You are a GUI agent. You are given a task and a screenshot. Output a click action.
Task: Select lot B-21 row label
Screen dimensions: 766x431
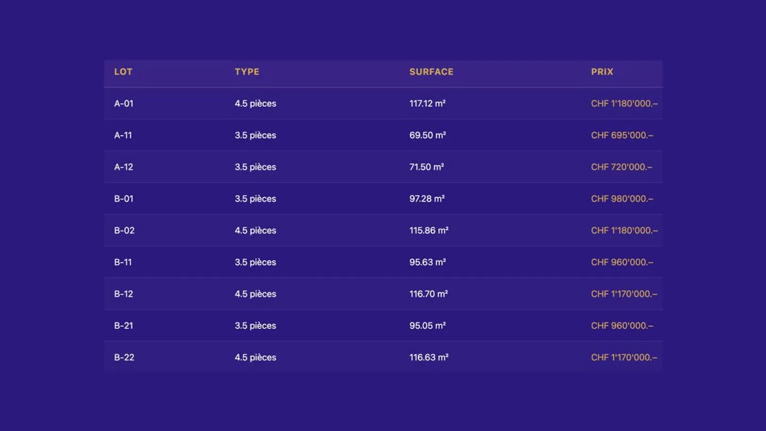[x=123, y=326]
